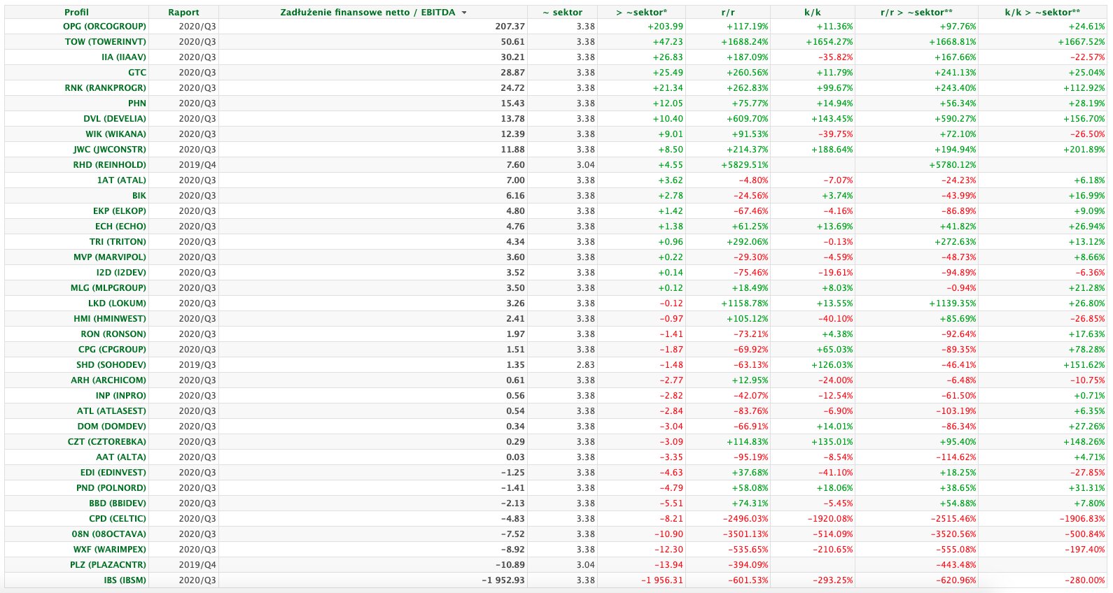Open the SHD (SOHODEV) profile link
The height and width of the screenshot is (593, 1113).
click(x=111, y=364)
